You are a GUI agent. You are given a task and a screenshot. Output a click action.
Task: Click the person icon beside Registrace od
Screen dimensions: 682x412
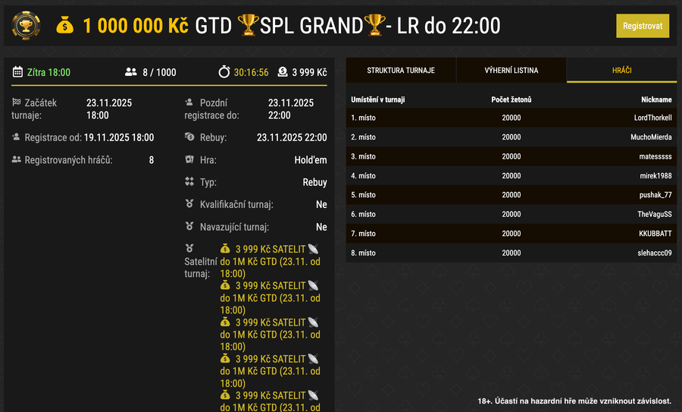point(16,137)
